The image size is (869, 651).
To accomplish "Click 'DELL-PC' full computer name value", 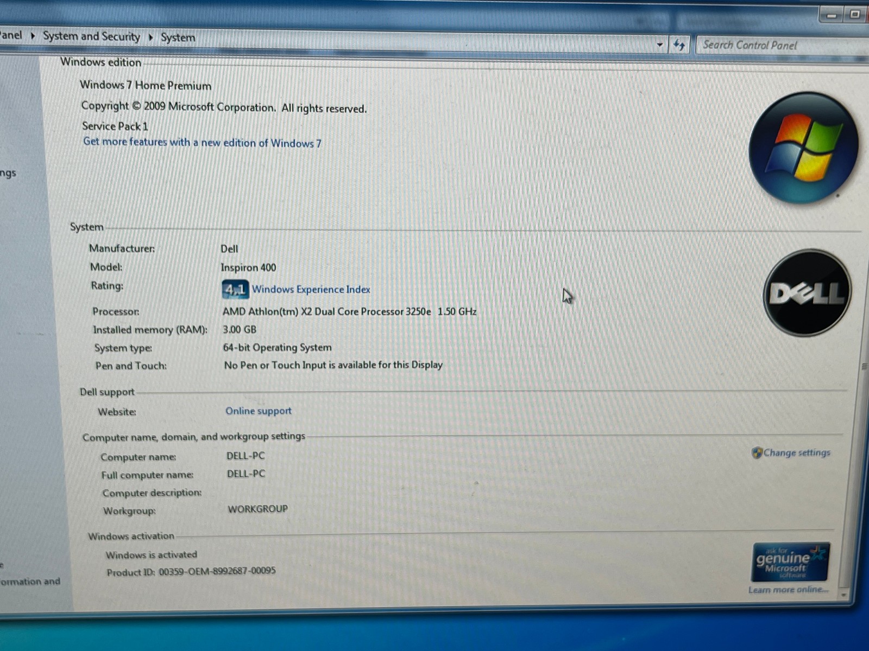I will [x=246, y=474].
